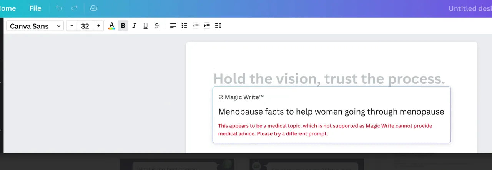492x170 pixels.
Task: Increase font size with plus button
Action: [98, 26]
